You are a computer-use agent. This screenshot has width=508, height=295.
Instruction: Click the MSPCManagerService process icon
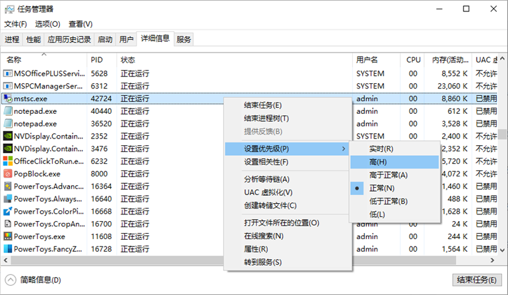[8, 86]
